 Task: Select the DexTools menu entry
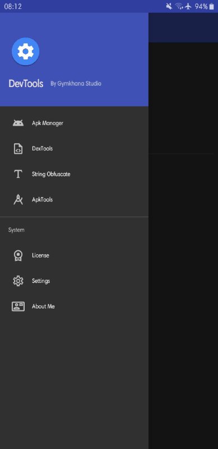[74, 149]
